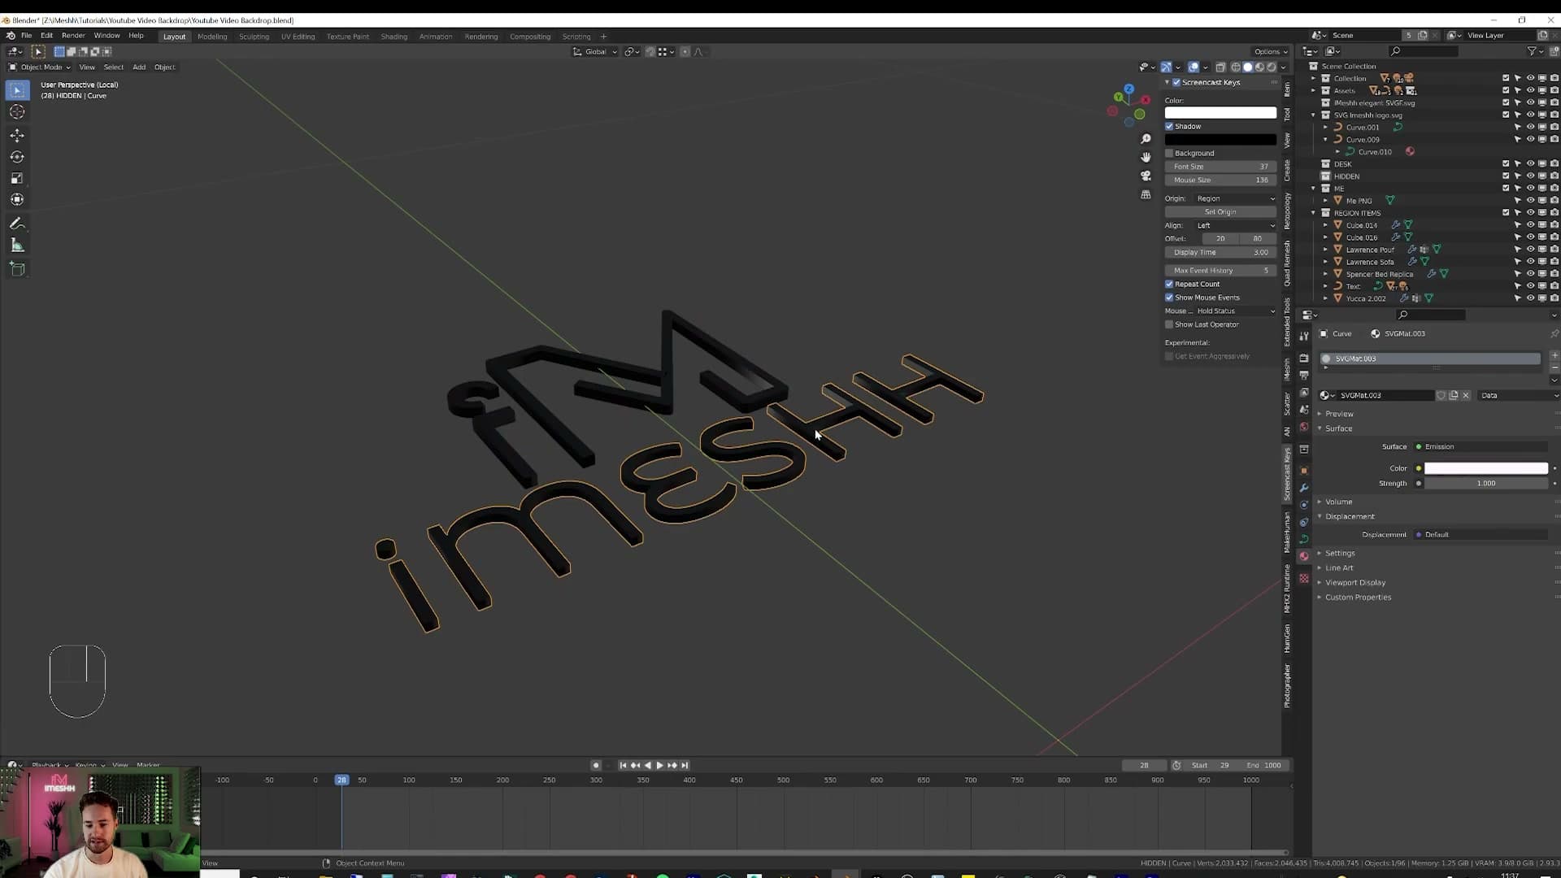This screenshot has width=1561, height=878.
Task: Hide Lawrence Sofa with its eye icon
Action: pyautogui.click(x=1530, y=262)
